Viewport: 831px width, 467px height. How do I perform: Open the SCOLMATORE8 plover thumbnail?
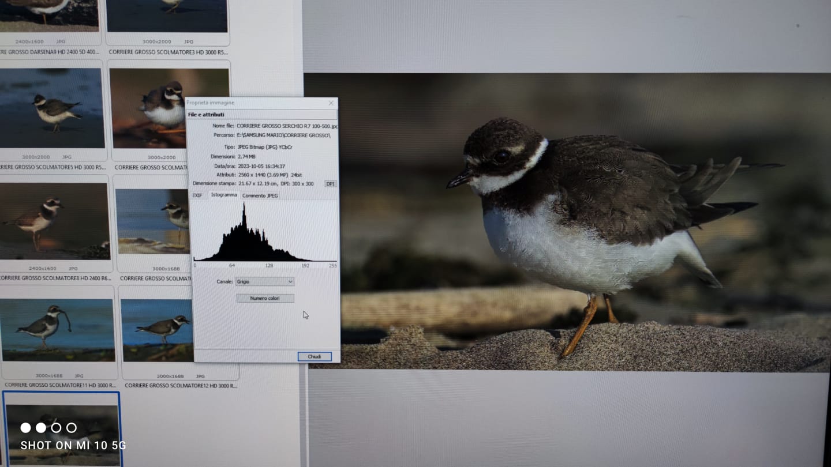pos(55,221)
